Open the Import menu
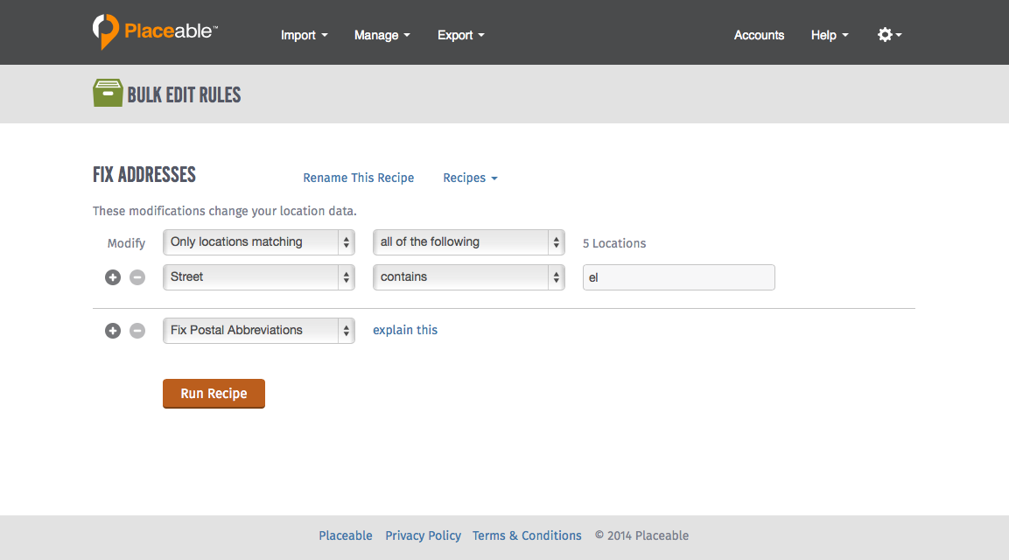Image resolution: width=1009 pixels, height=560 pixels. [x=304, y=35]
